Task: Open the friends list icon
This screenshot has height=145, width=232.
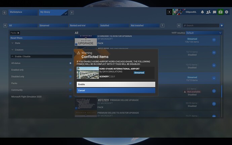Action: 208,12
